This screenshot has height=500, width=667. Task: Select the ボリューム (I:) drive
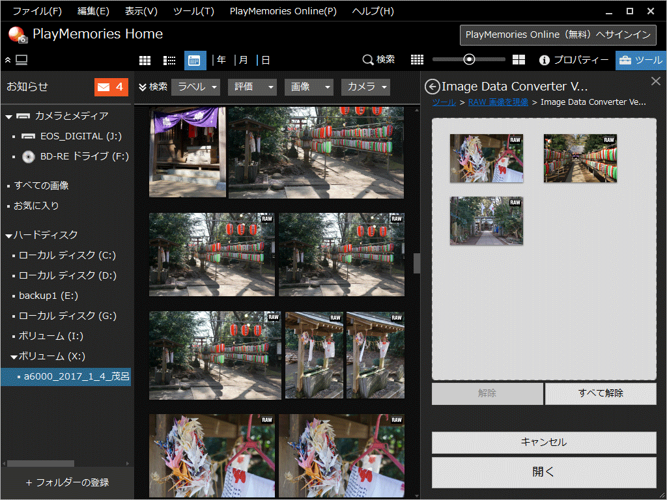51,337
